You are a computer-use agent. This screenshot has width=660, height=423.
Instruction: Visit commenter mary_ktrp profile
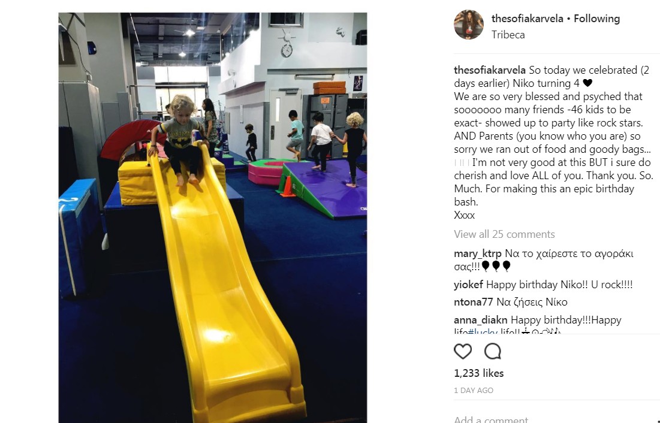[477, 254]
